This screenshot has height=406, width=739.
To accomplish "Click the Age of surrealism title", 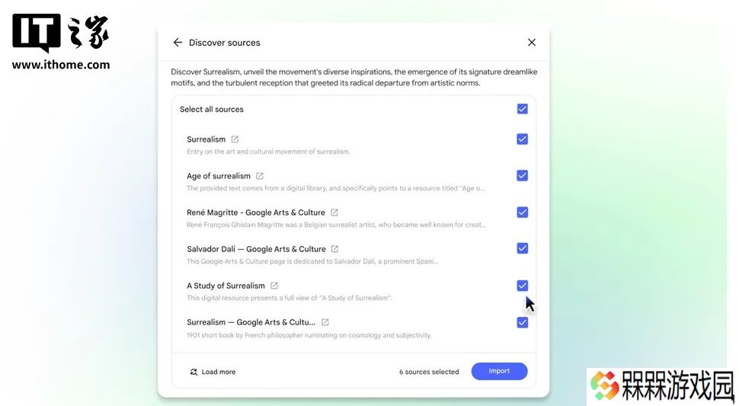I will click(x=219, y=176).
